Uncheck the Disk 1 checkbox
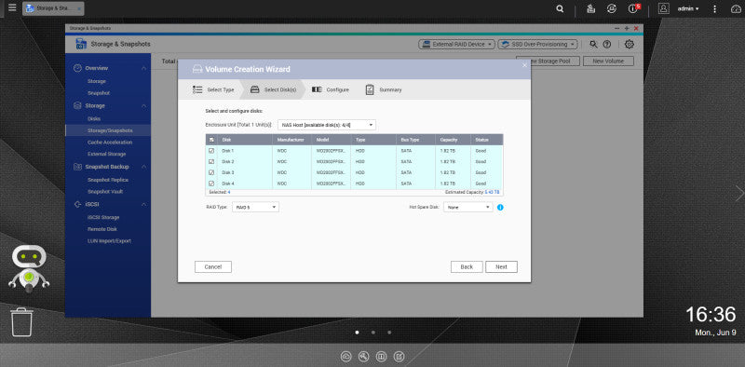 pos(211,151)
